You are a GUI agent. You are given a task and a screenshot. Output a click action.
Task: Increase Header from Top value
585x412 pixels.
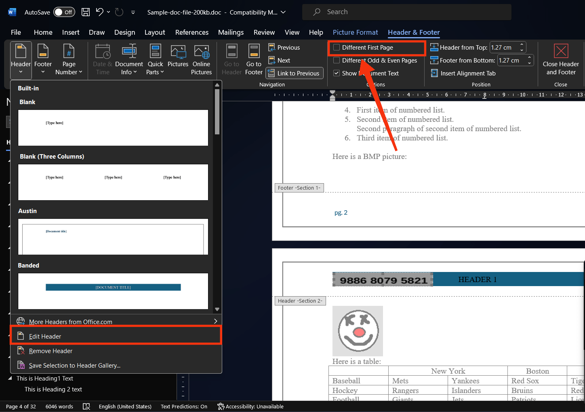tap(522, 45)
